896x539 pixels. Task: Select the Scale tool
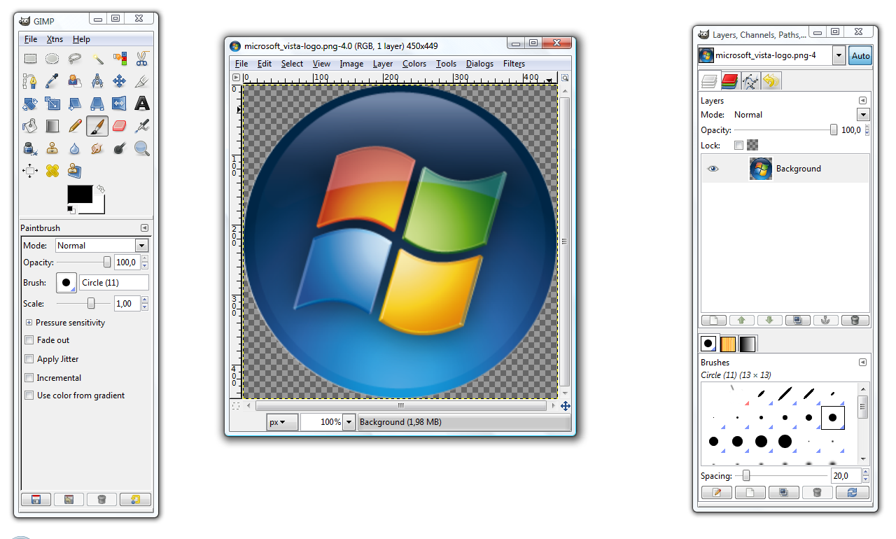coord(52,104)
